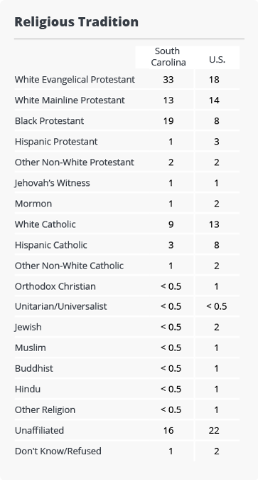Select the Mormon row label
The height and width of the screenshot is (480, 258).
[33, 204]
